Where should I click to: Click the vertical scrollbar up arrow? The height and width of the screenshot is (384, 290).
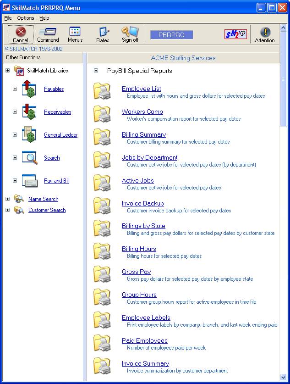pyautogui.click(x=283, y=28)
